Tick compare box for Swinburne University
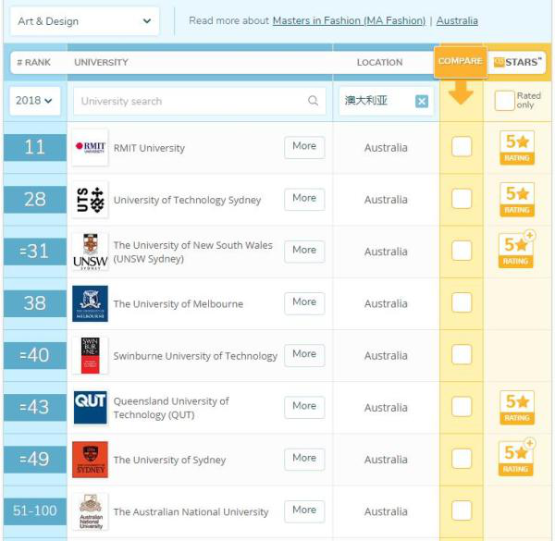Viewport: 555px width, 541px height. 462,354
